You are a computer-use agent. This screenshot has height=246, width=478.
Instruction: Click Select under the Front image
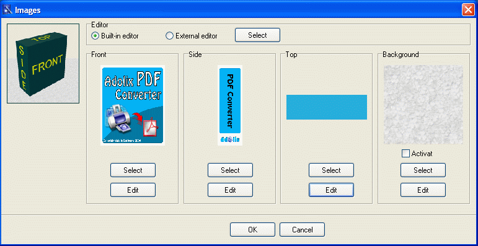[x=133, y=170]
